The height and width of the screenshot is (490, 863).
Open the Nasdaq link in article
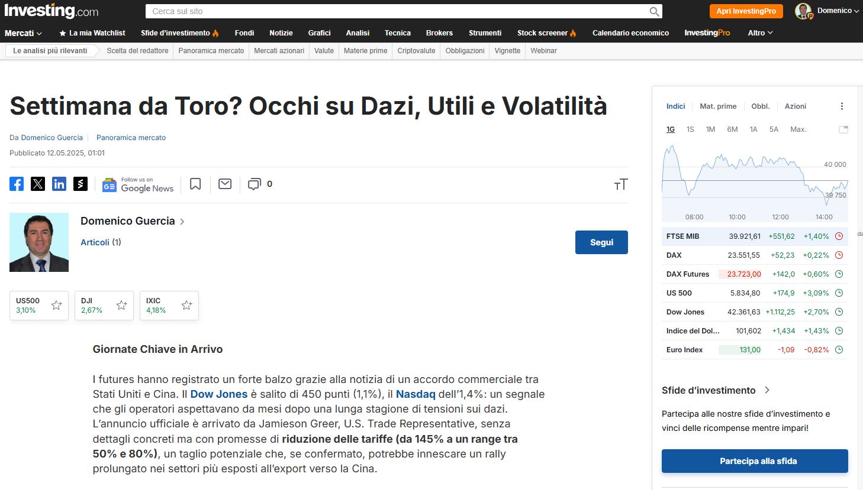coord(416,394)
